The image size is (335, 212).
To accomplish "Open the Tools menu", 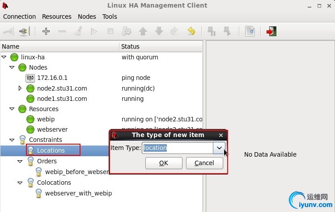I will click(x=110, y=17).
